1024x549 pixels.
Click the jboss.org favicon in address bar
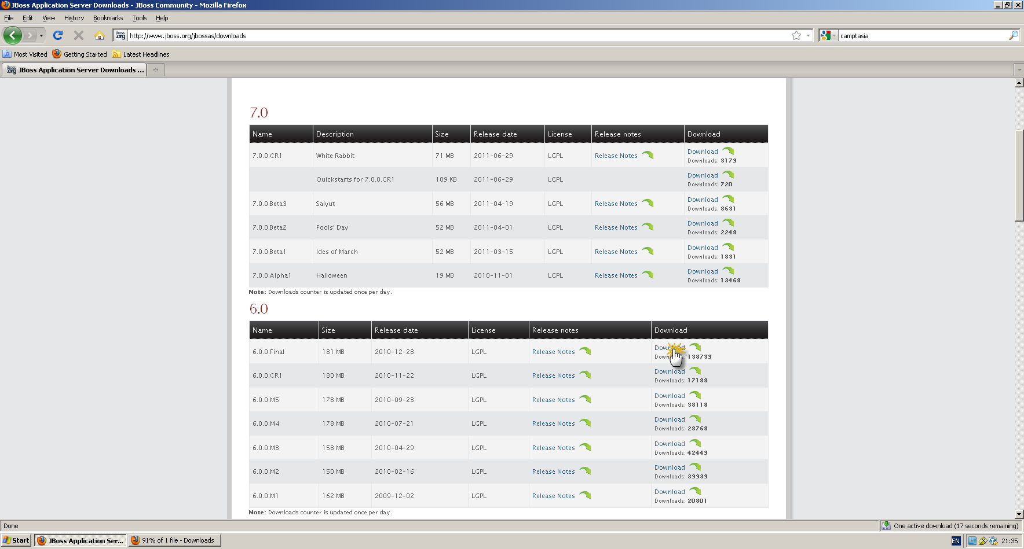click(120, 35)
